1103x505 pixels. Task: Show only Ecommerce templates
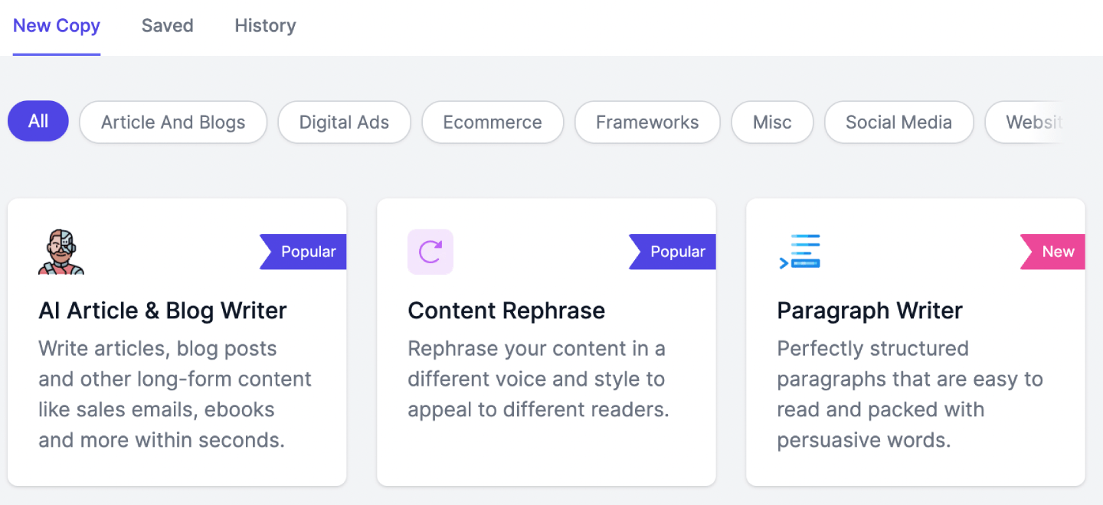(x=493, y=122)
